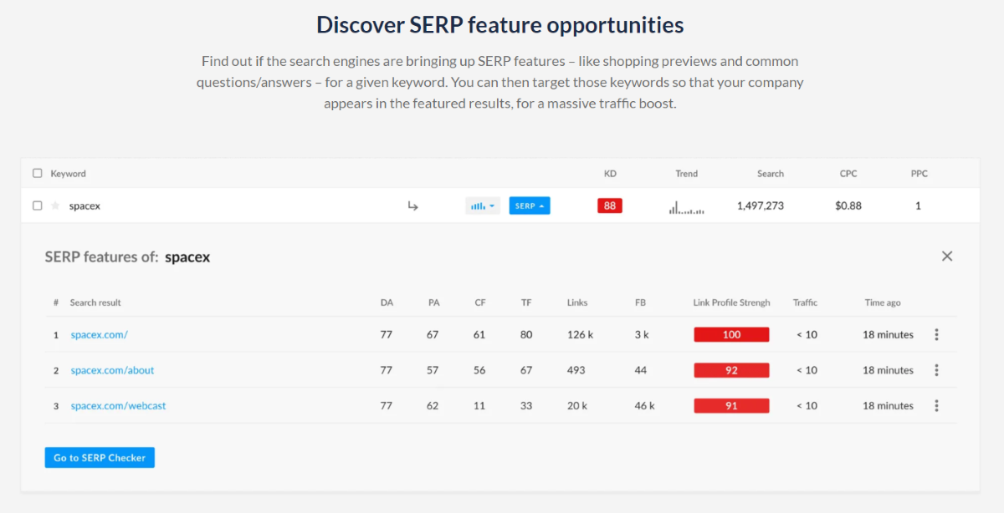1004x513 pixels.
Task: Open more options for spacex.com/ result
Action: pos(936,334)
